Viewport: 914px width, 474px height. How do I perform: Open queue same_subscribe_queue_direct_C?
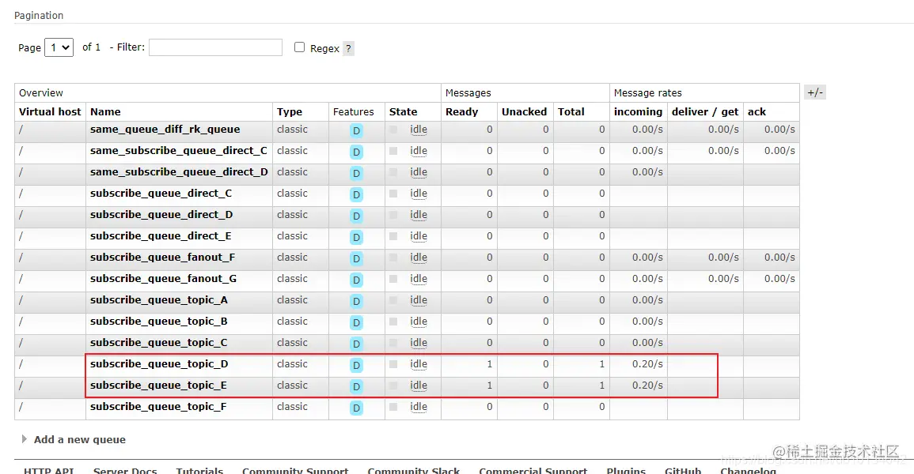[178, 151]
